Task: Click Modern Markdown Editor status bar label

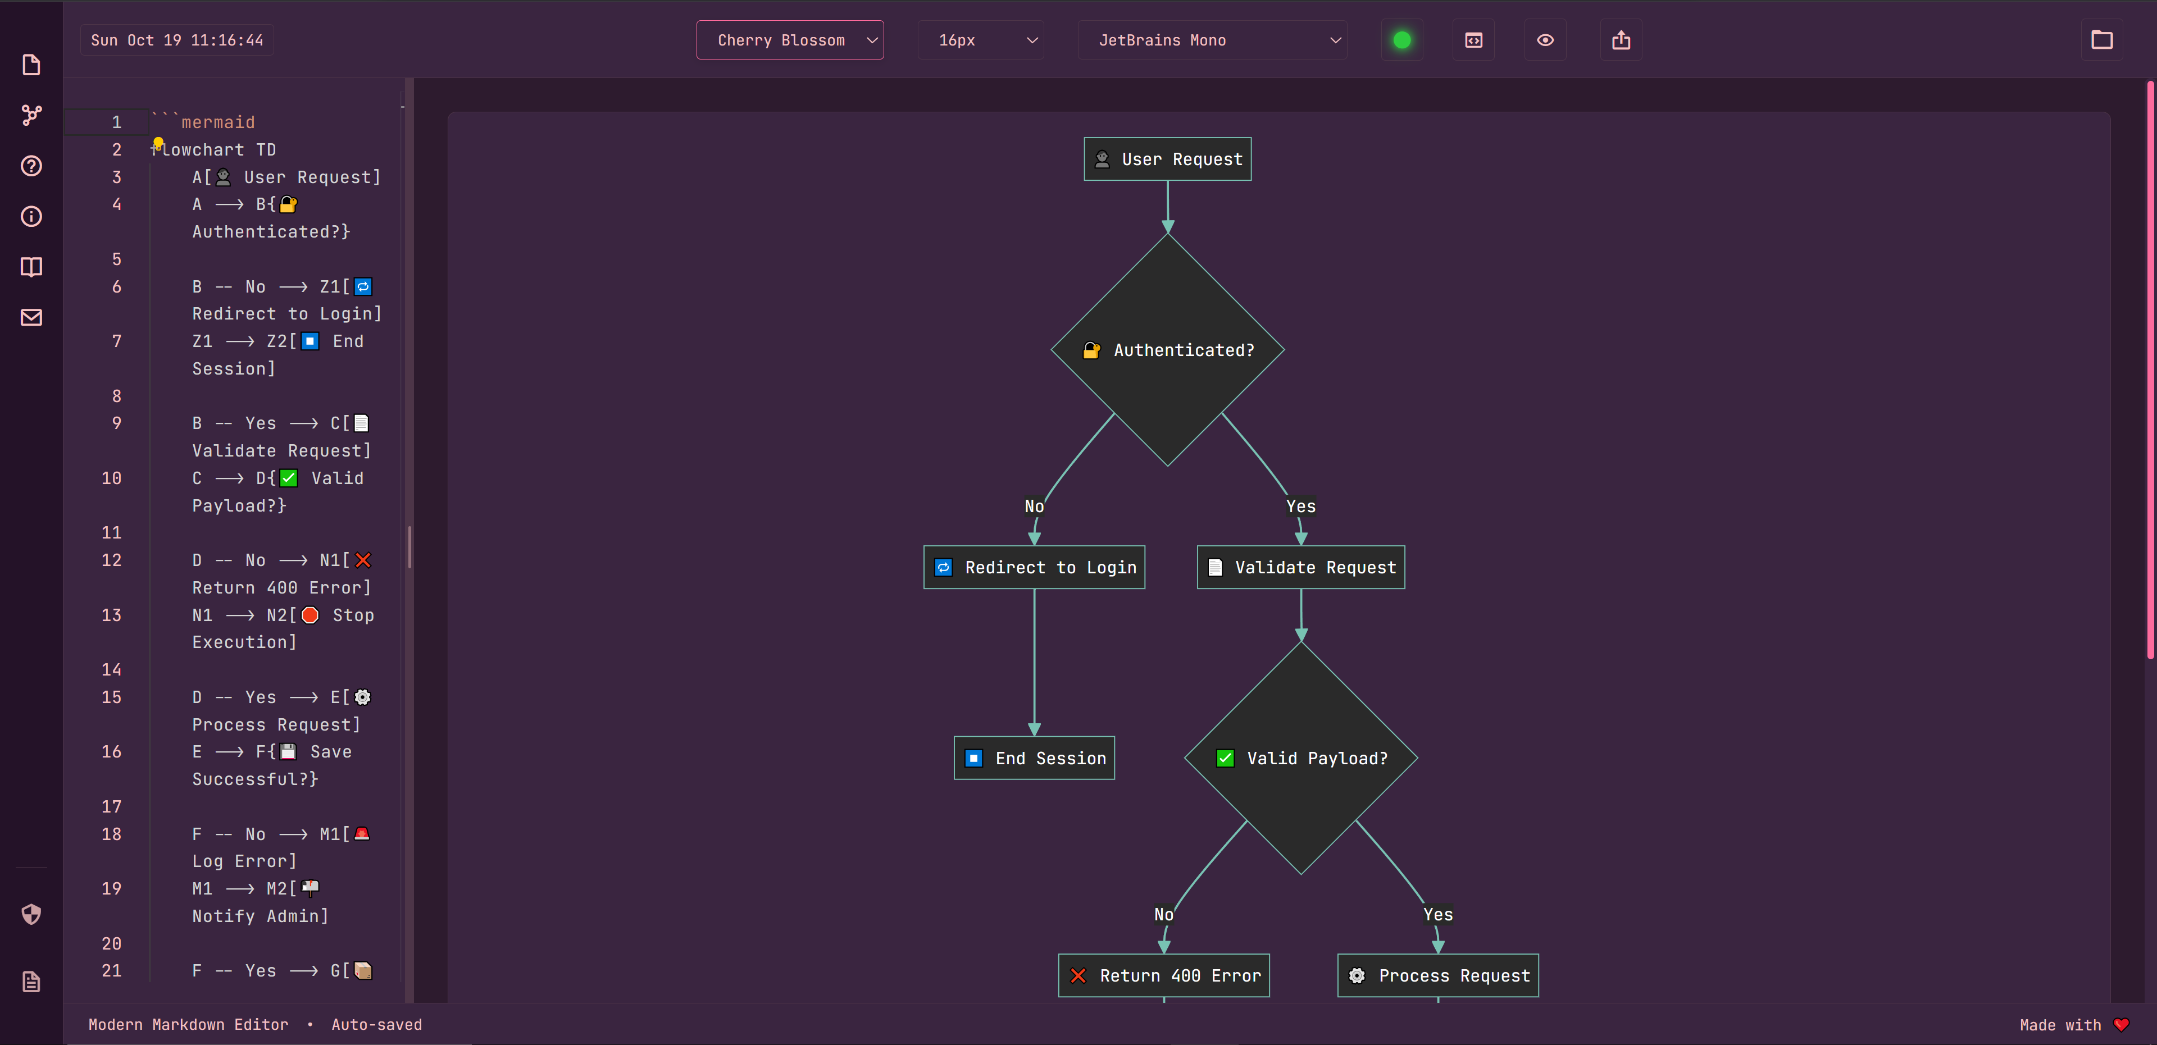Action: [x=188, y=1024]
